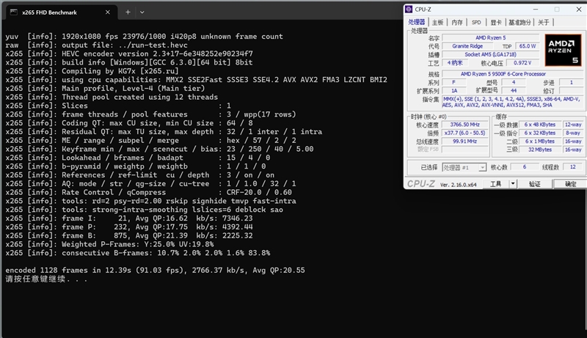587x338 pixels.
Task: Click the terminal icon on x265 tab
Action: coord(15,12)
